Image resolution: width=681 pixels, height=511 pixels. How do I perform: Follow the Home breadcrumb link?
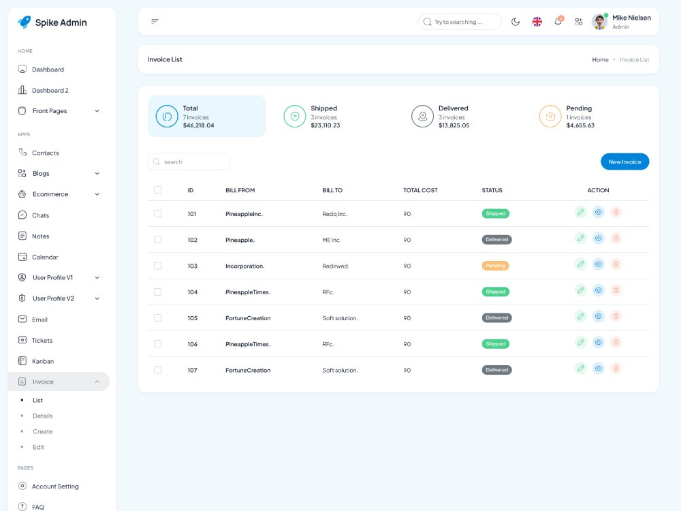coord(600,60)
